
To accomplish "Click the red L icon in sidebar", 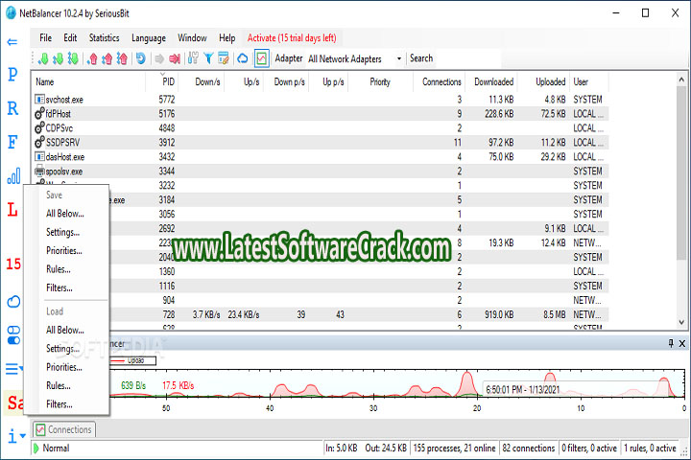I will (12, 210).
